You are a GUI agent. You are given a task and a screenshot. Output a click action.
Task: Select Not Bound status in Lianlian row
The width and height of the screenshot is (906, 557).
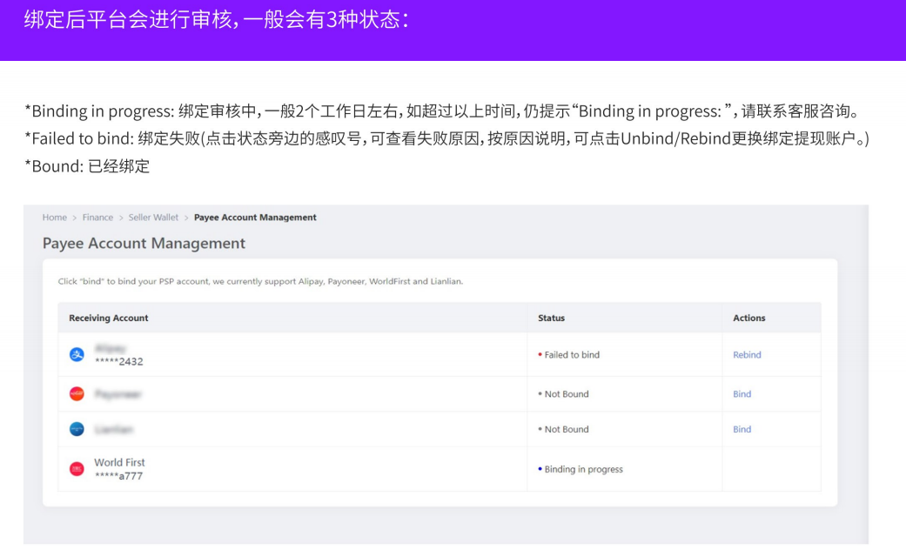tap(567, 429)
